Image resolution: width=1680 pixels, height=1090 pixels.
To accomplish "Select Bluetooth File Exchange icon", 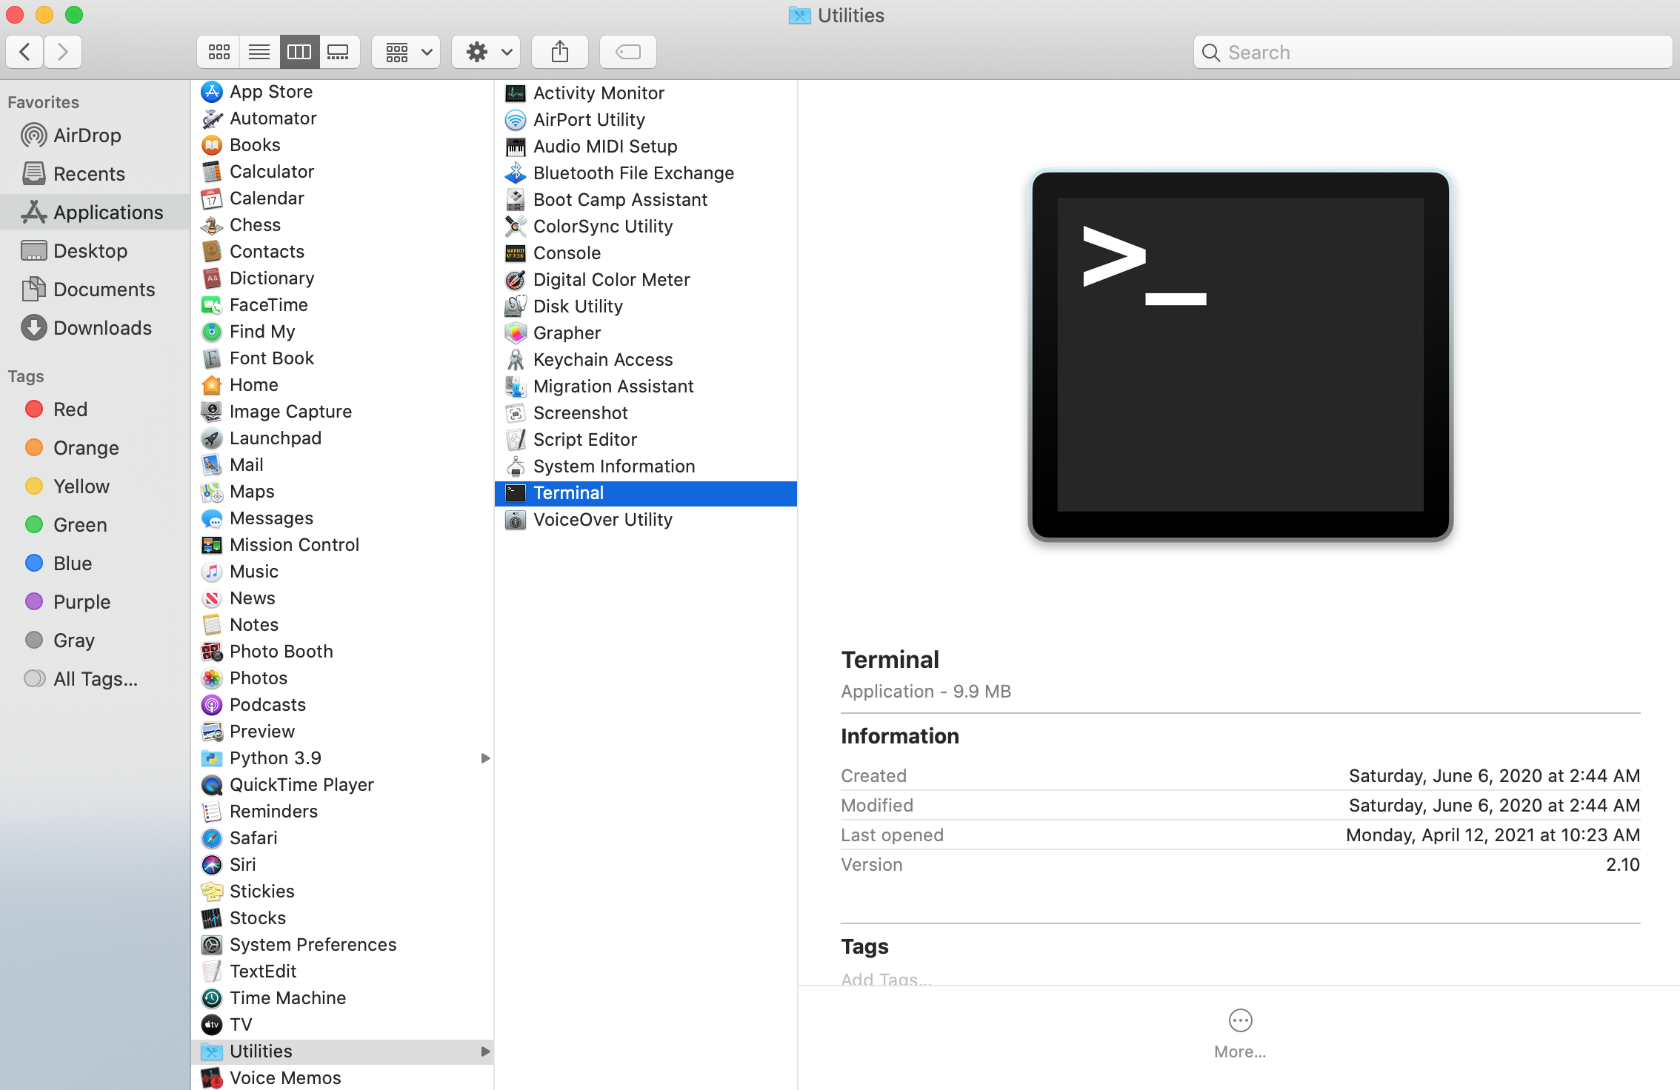I will click(516, 173).
